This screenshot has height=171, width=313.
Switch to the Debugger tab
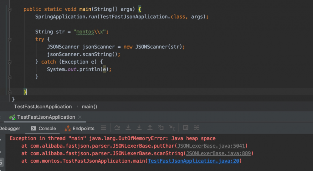(x=10, y=129)
